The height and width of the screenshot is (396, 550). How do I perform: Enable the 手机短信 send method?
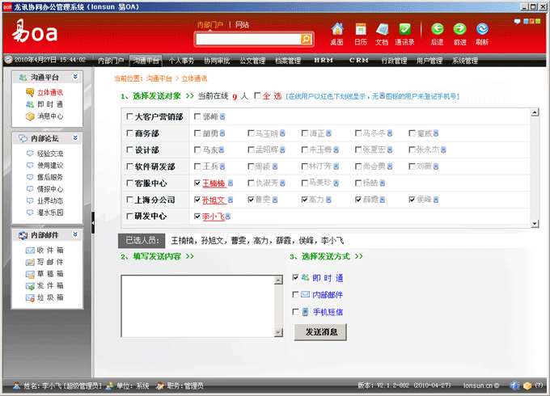[x=295, y=311]
